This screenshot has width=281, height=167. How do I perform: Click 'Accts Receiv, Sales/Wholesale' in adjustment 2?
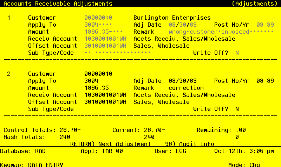click(184, 95)
